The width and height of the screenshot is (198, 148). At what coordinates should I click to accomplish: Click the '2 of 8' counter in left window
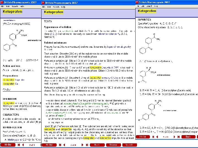point(32,145)
